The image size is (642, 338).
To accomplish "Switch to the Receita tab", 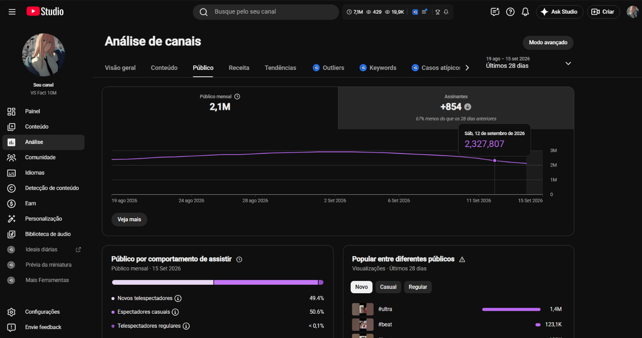I will coord(239,68).
